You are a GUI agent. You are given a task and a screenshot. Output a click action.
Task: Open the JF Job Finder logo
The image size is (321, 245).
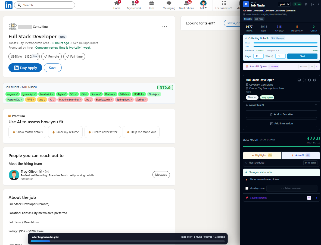point(246,4)
